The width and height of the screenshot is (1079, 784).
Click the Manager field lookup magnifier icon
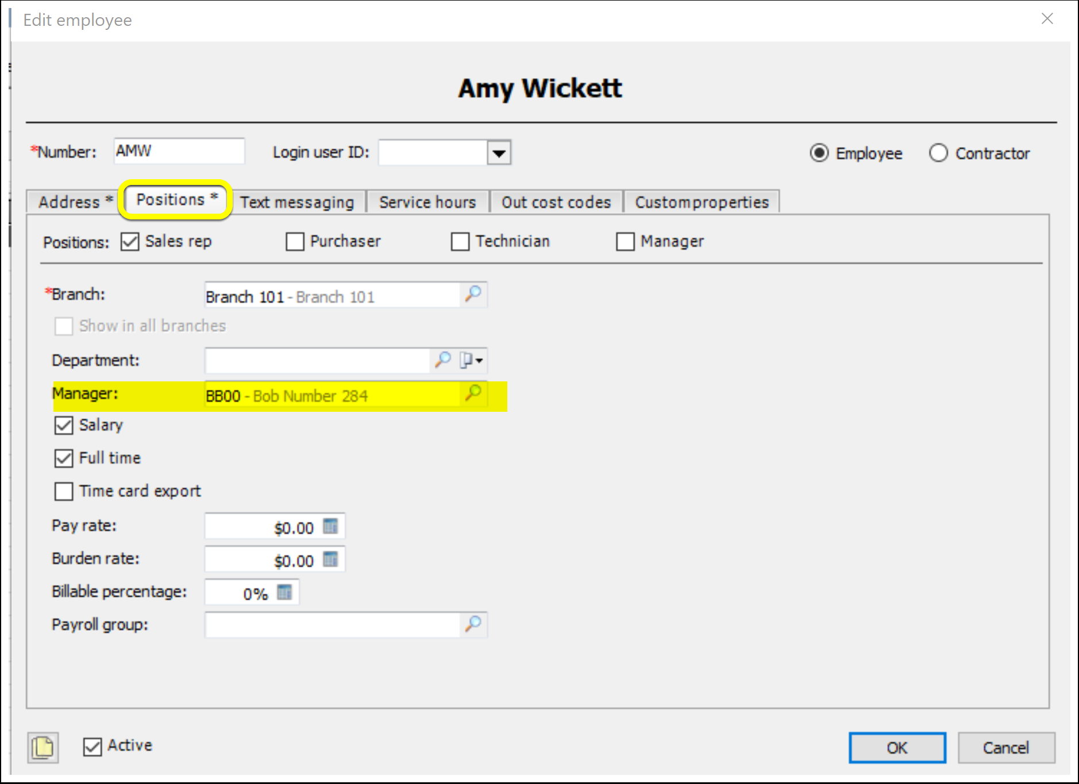473,393
